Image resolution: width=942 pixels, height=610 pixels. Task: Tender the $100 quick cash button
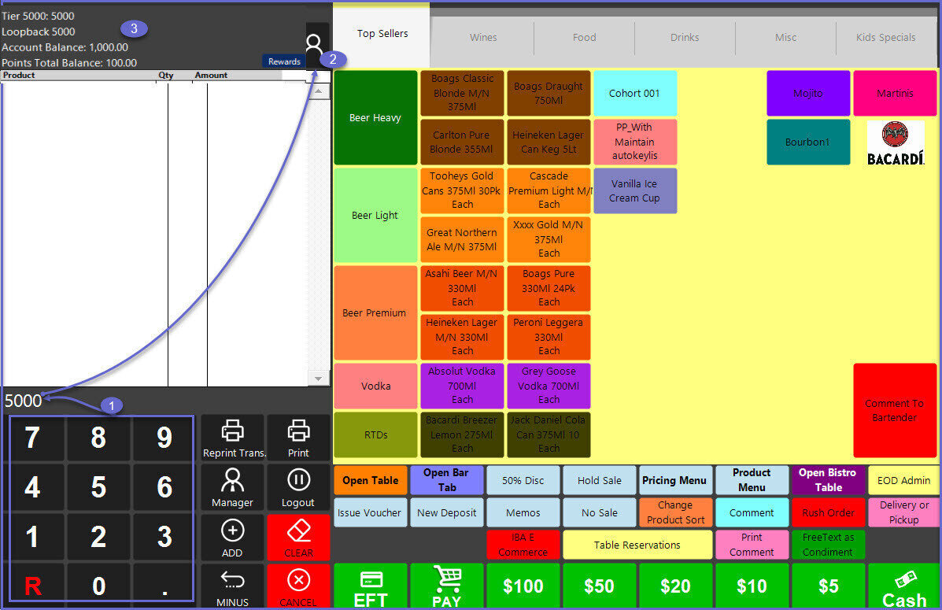click(523, 586)
